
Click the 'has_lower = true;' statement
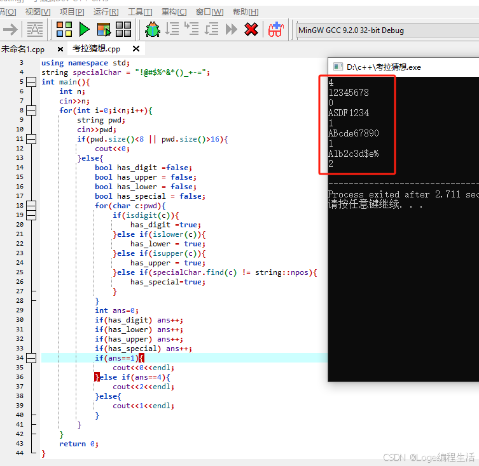[x=168, y=244]
